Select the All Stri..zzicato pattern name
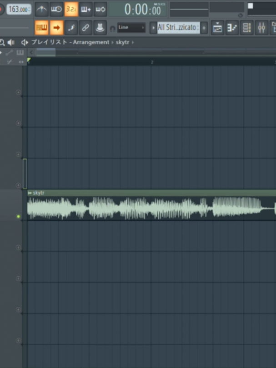 click(x=178, y=28)
